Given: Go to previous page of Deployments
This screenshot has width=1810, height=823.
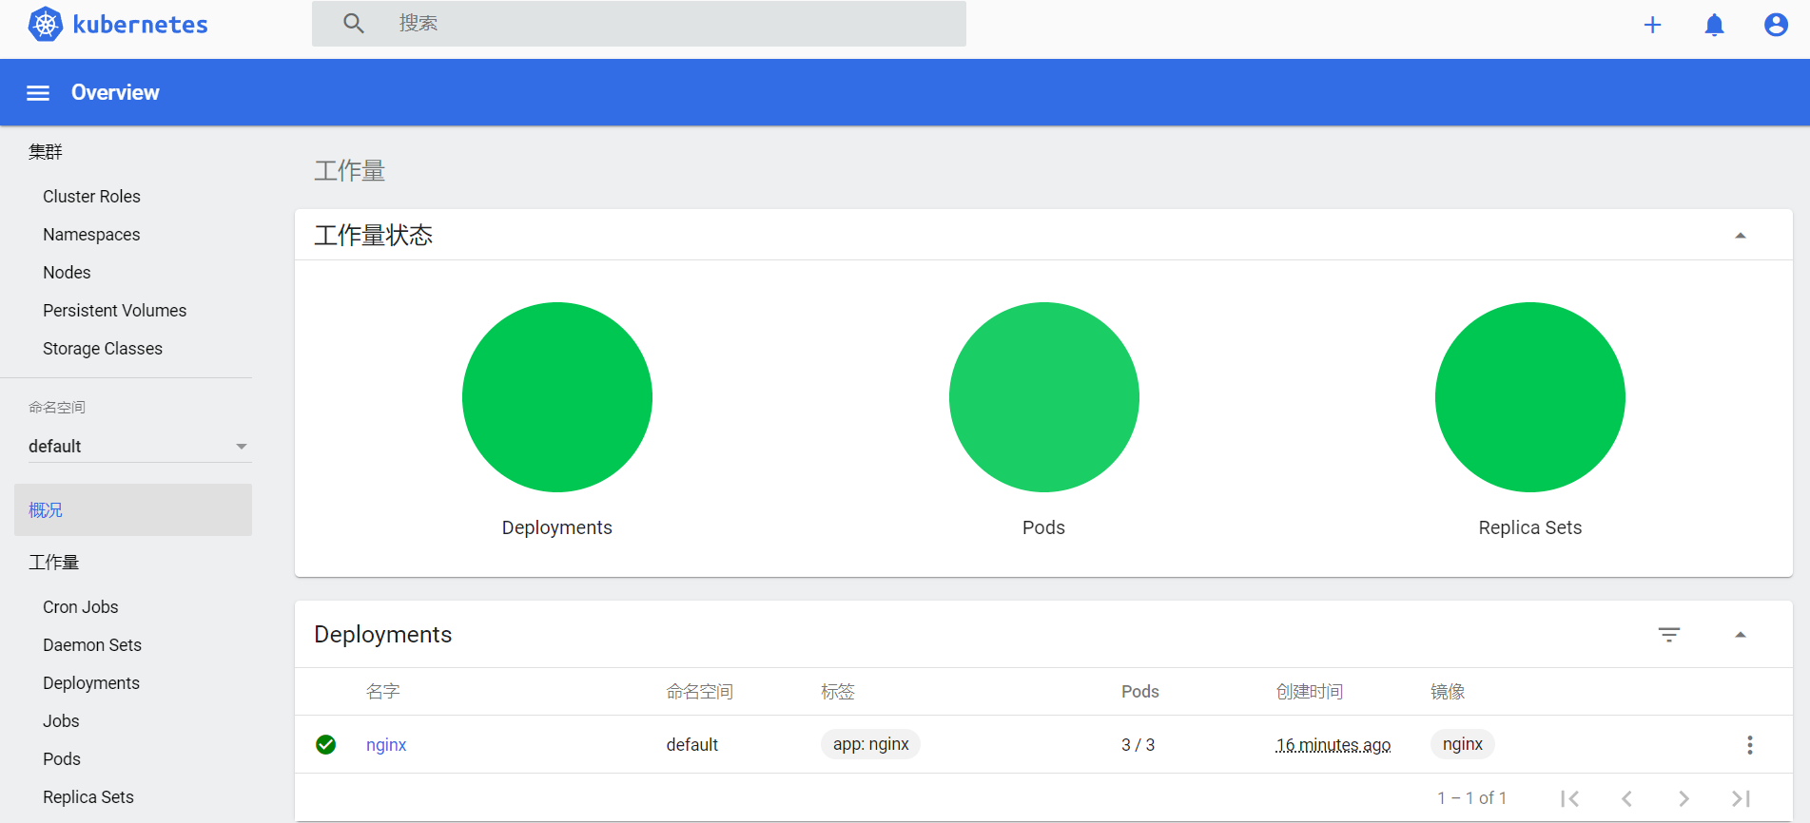Looking at the screenshot, I should pyautogui.click(x=1627, y=798).
